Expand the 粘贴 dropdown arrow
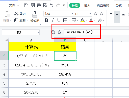 click(x=11, y=20)
